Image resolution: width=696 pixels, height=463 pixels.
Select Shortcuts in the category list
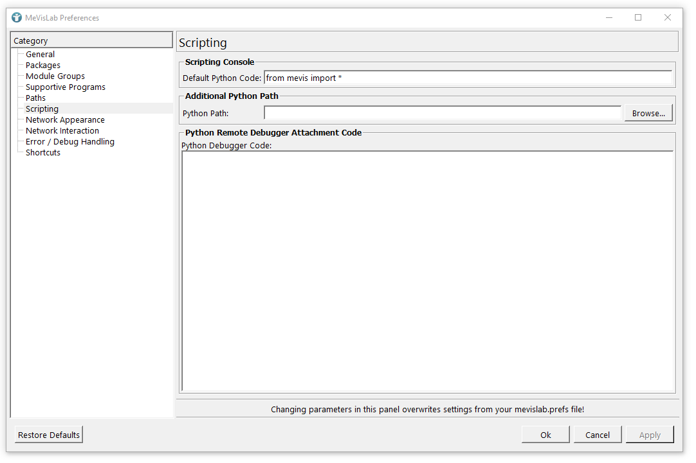point(43,153)
